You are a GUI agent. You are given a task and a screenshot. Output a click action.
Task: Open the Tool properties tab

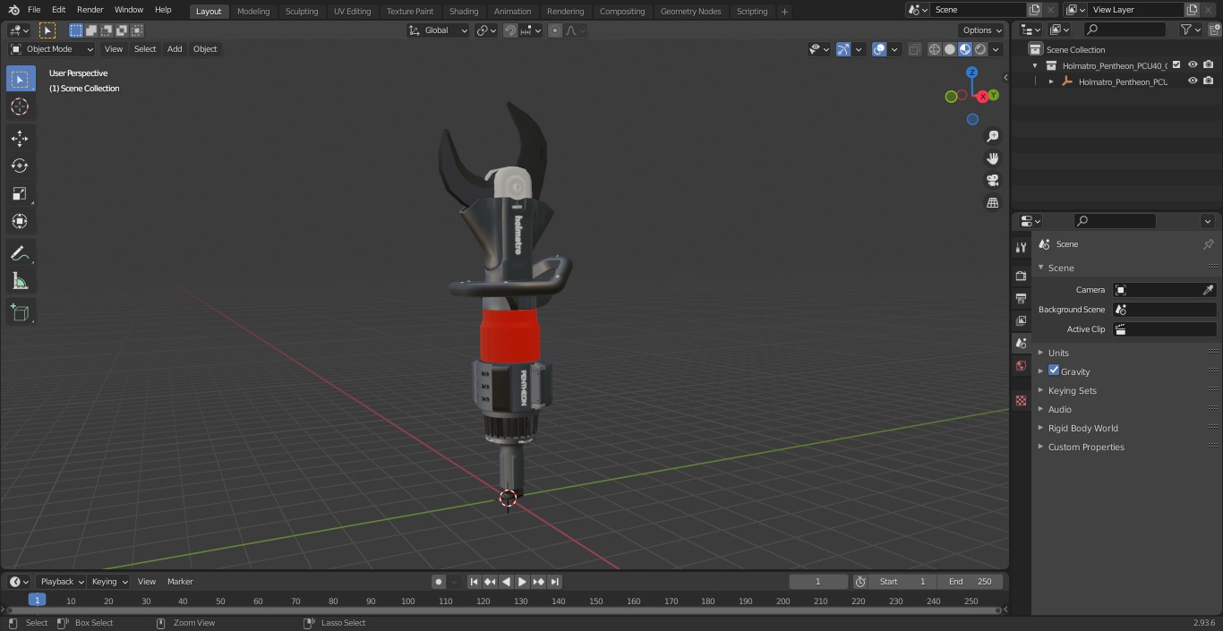[x=1021, y=247]
